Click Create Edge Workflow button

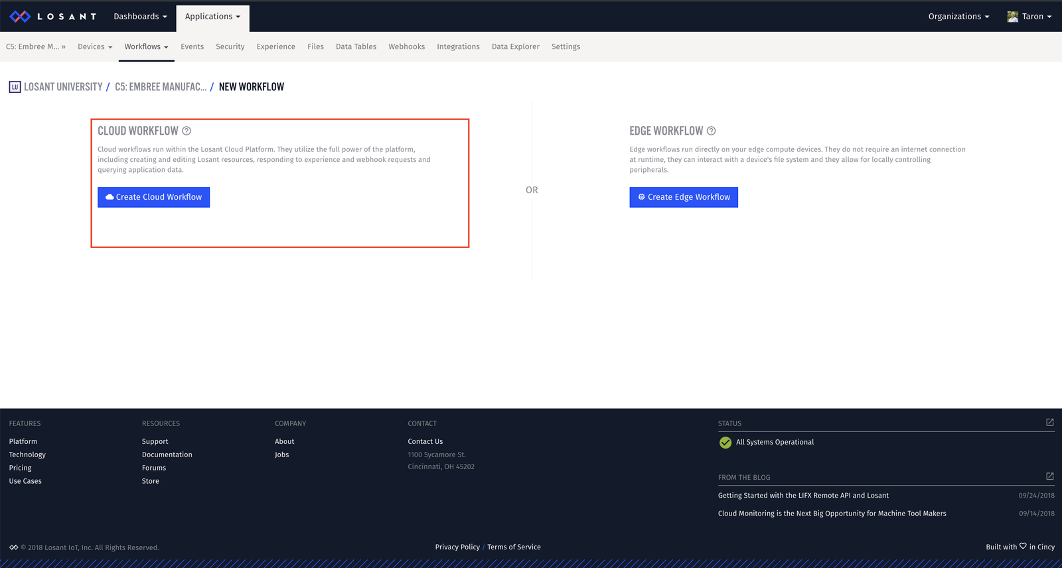[684, 197]
